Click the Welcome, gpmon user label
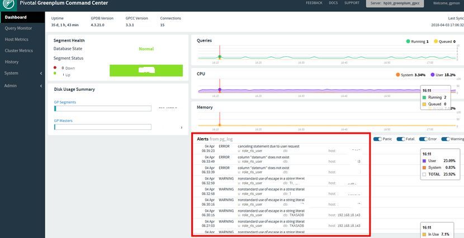 pos(446,3)
